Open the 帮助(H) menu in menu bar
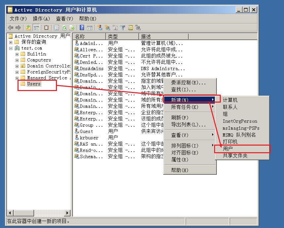The image size is (284, 228). pos(88,19)
